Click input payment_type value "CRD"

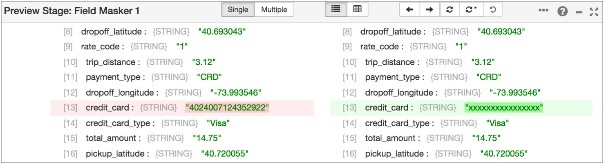(x=209, y=77)
